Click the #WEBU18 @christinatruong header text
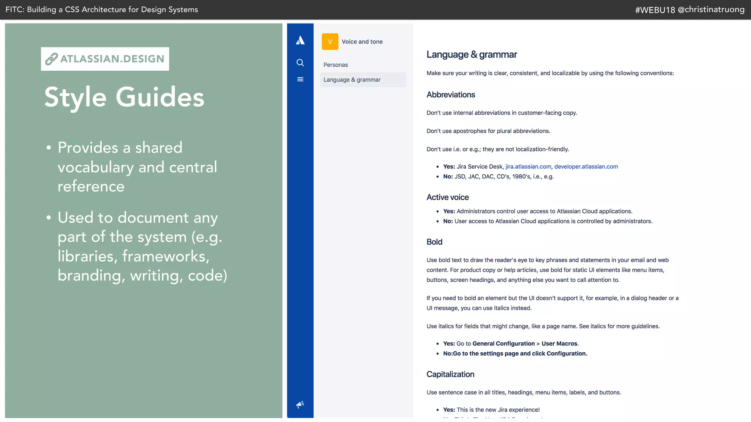Image resolution: width=751 pixels, height=422 pixels. click(x=690, y=10)
